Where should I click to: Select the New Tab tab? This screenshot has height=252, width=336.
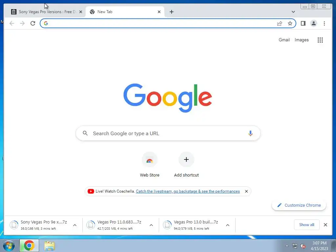point(125,12)
